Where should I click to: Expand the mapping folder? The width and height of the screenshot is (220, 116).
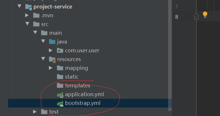[x=50, y=68]
